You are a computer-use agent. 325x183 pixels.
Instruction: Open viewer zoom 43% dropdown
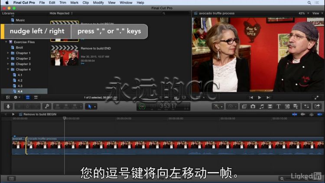[x=304, y=13]
